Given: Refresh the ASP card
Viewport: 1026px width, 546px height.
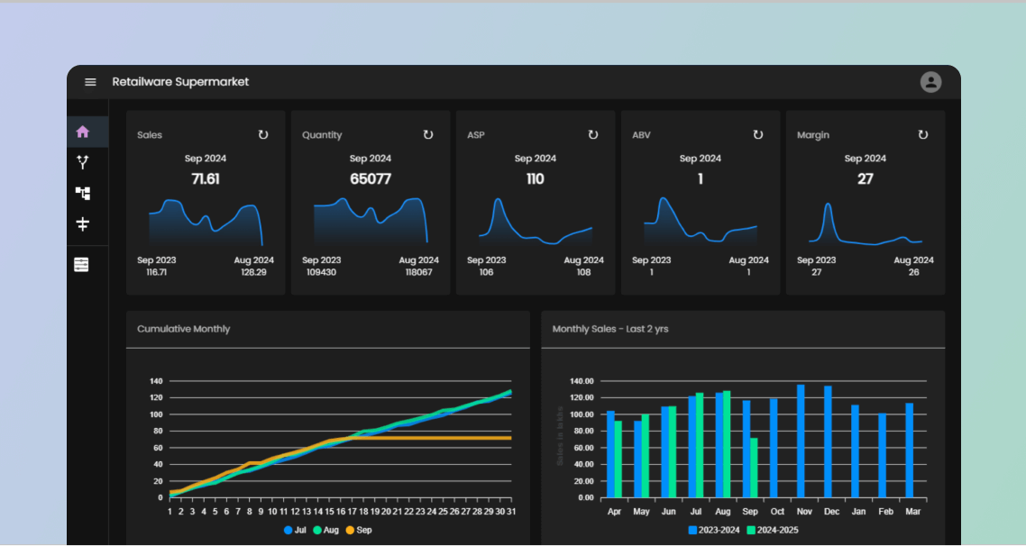Looking at the screenshot, I should [593, 135].
